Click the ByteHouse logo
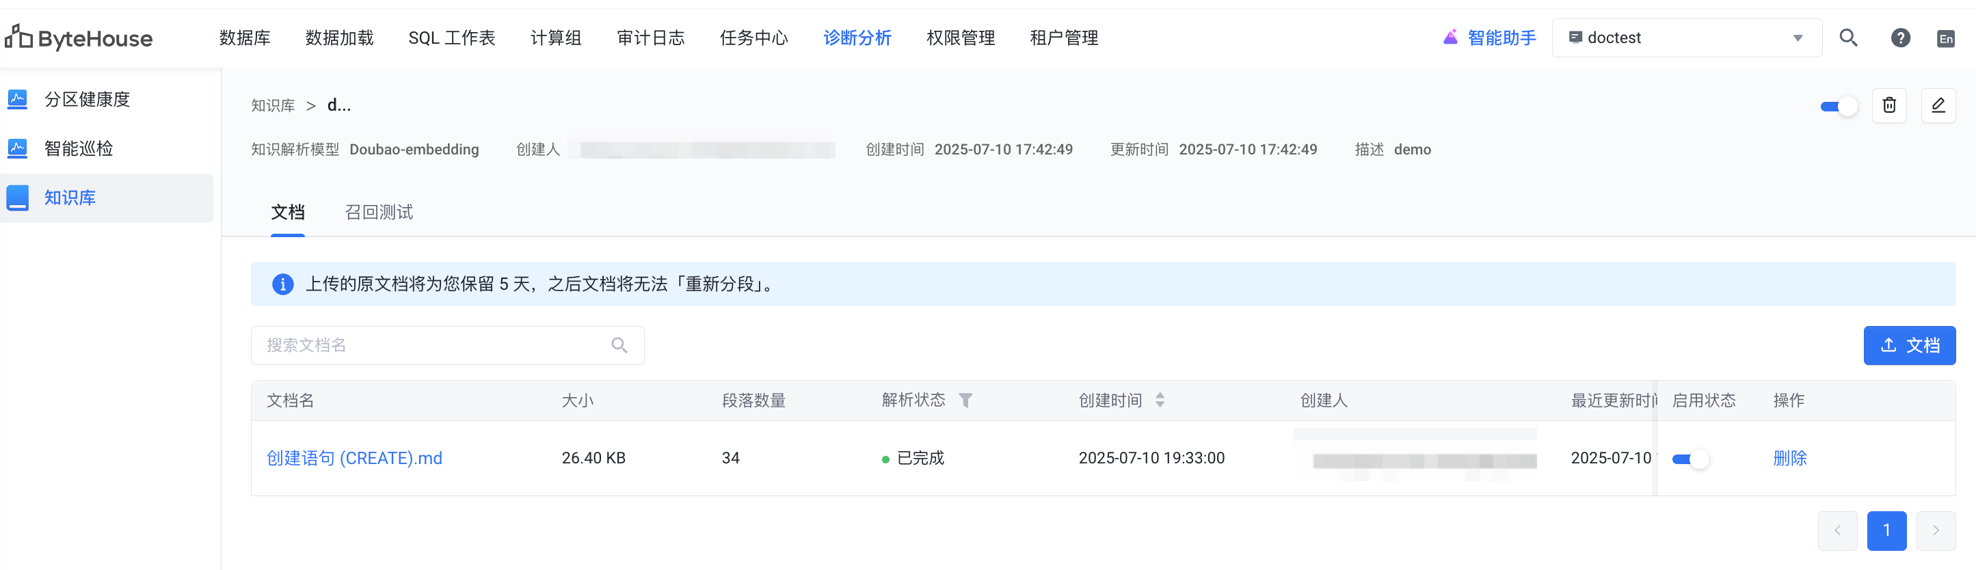The width and height of the screenshot is (1976, 570). (79, 38)
